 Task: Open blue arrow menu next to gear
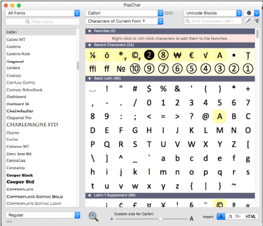(x=257, y=13)
